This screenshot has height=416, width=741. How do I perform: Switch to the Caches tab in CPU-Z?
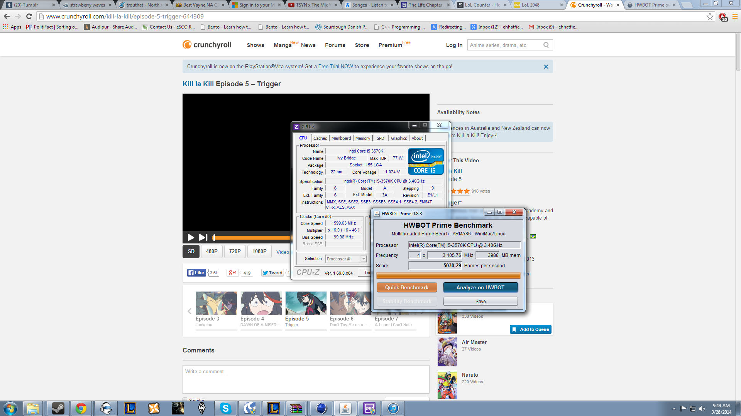tap(320, 138)
